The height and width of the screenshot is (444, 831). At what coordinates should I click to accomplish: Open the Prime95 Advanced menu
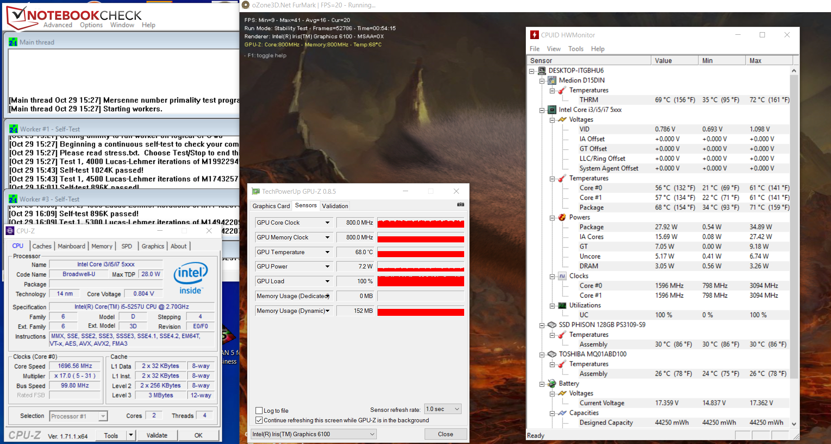[x=58, y=25]
